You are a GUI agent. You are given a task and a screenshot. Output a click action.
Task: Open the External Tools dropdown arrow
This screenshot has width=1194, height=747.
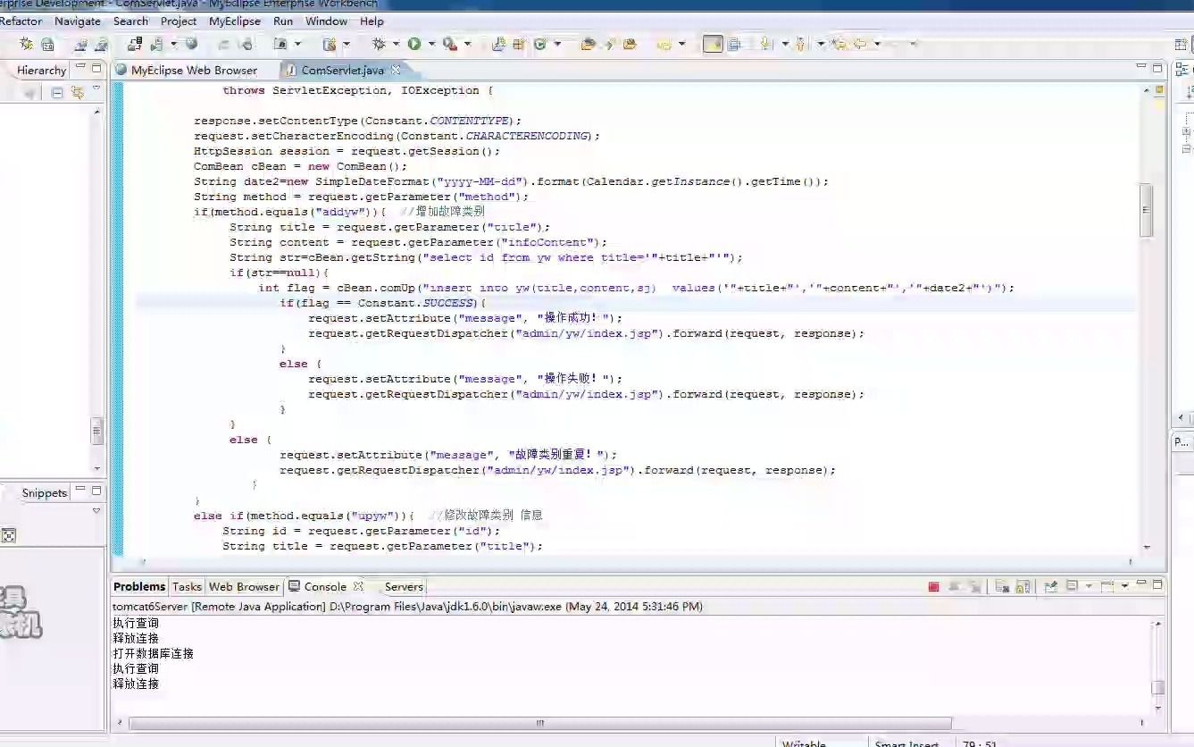pos(466,44)
